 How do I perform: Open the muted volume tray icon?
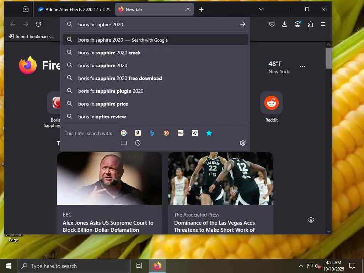pos(318,266)
